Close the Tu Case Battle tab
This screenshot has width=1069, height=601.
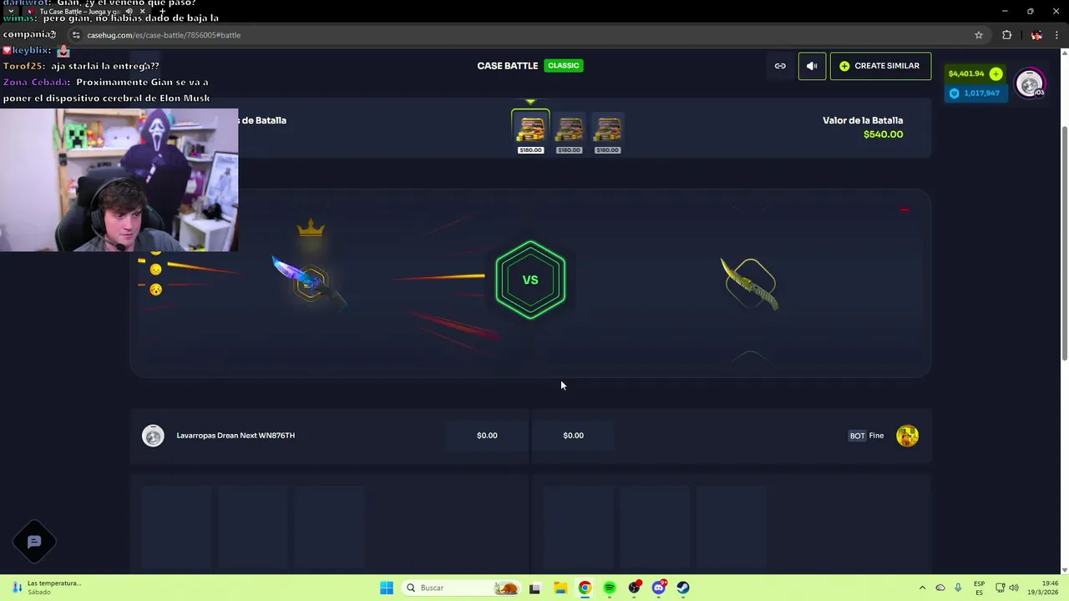click(143, 12)
